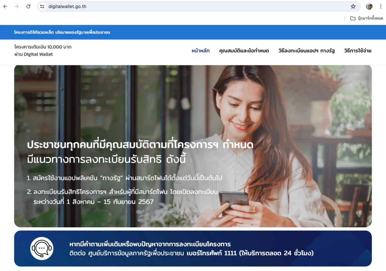The width and height of the screenshot is (386, 271).
Task: Click the bookmarks folder icon
Action: click(x=353, y=18)
